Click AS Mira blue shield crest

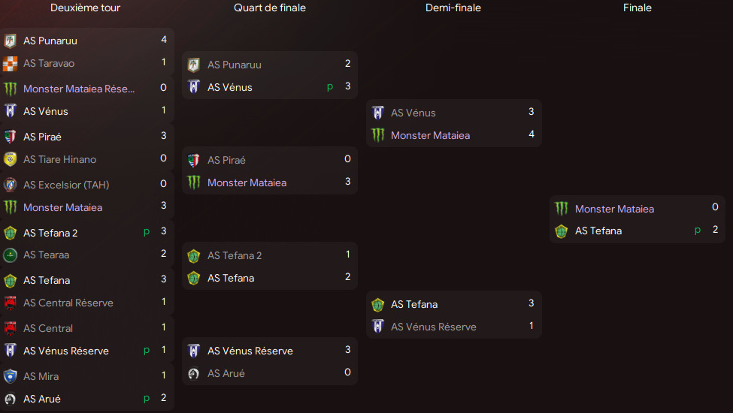[x=11, y=376]
